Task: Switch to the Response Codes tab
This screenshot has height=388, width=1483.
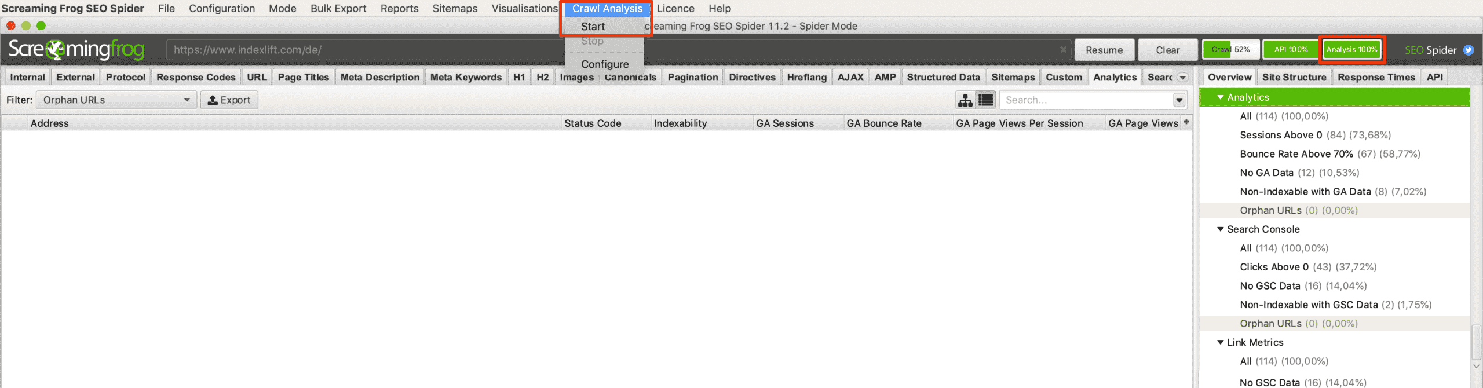Action: click(196, 78)
